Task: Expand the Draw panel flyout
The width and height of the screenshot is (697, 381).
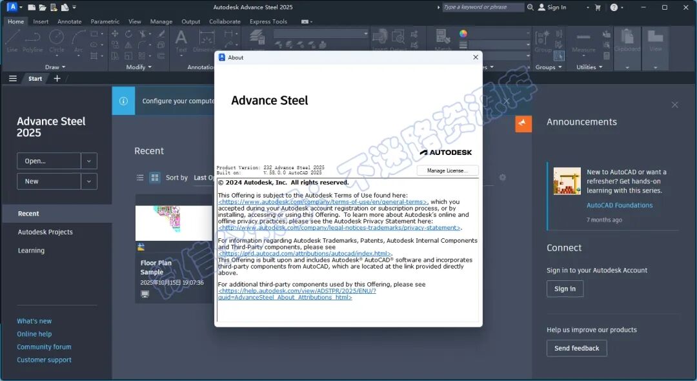Action: [55, 67]
